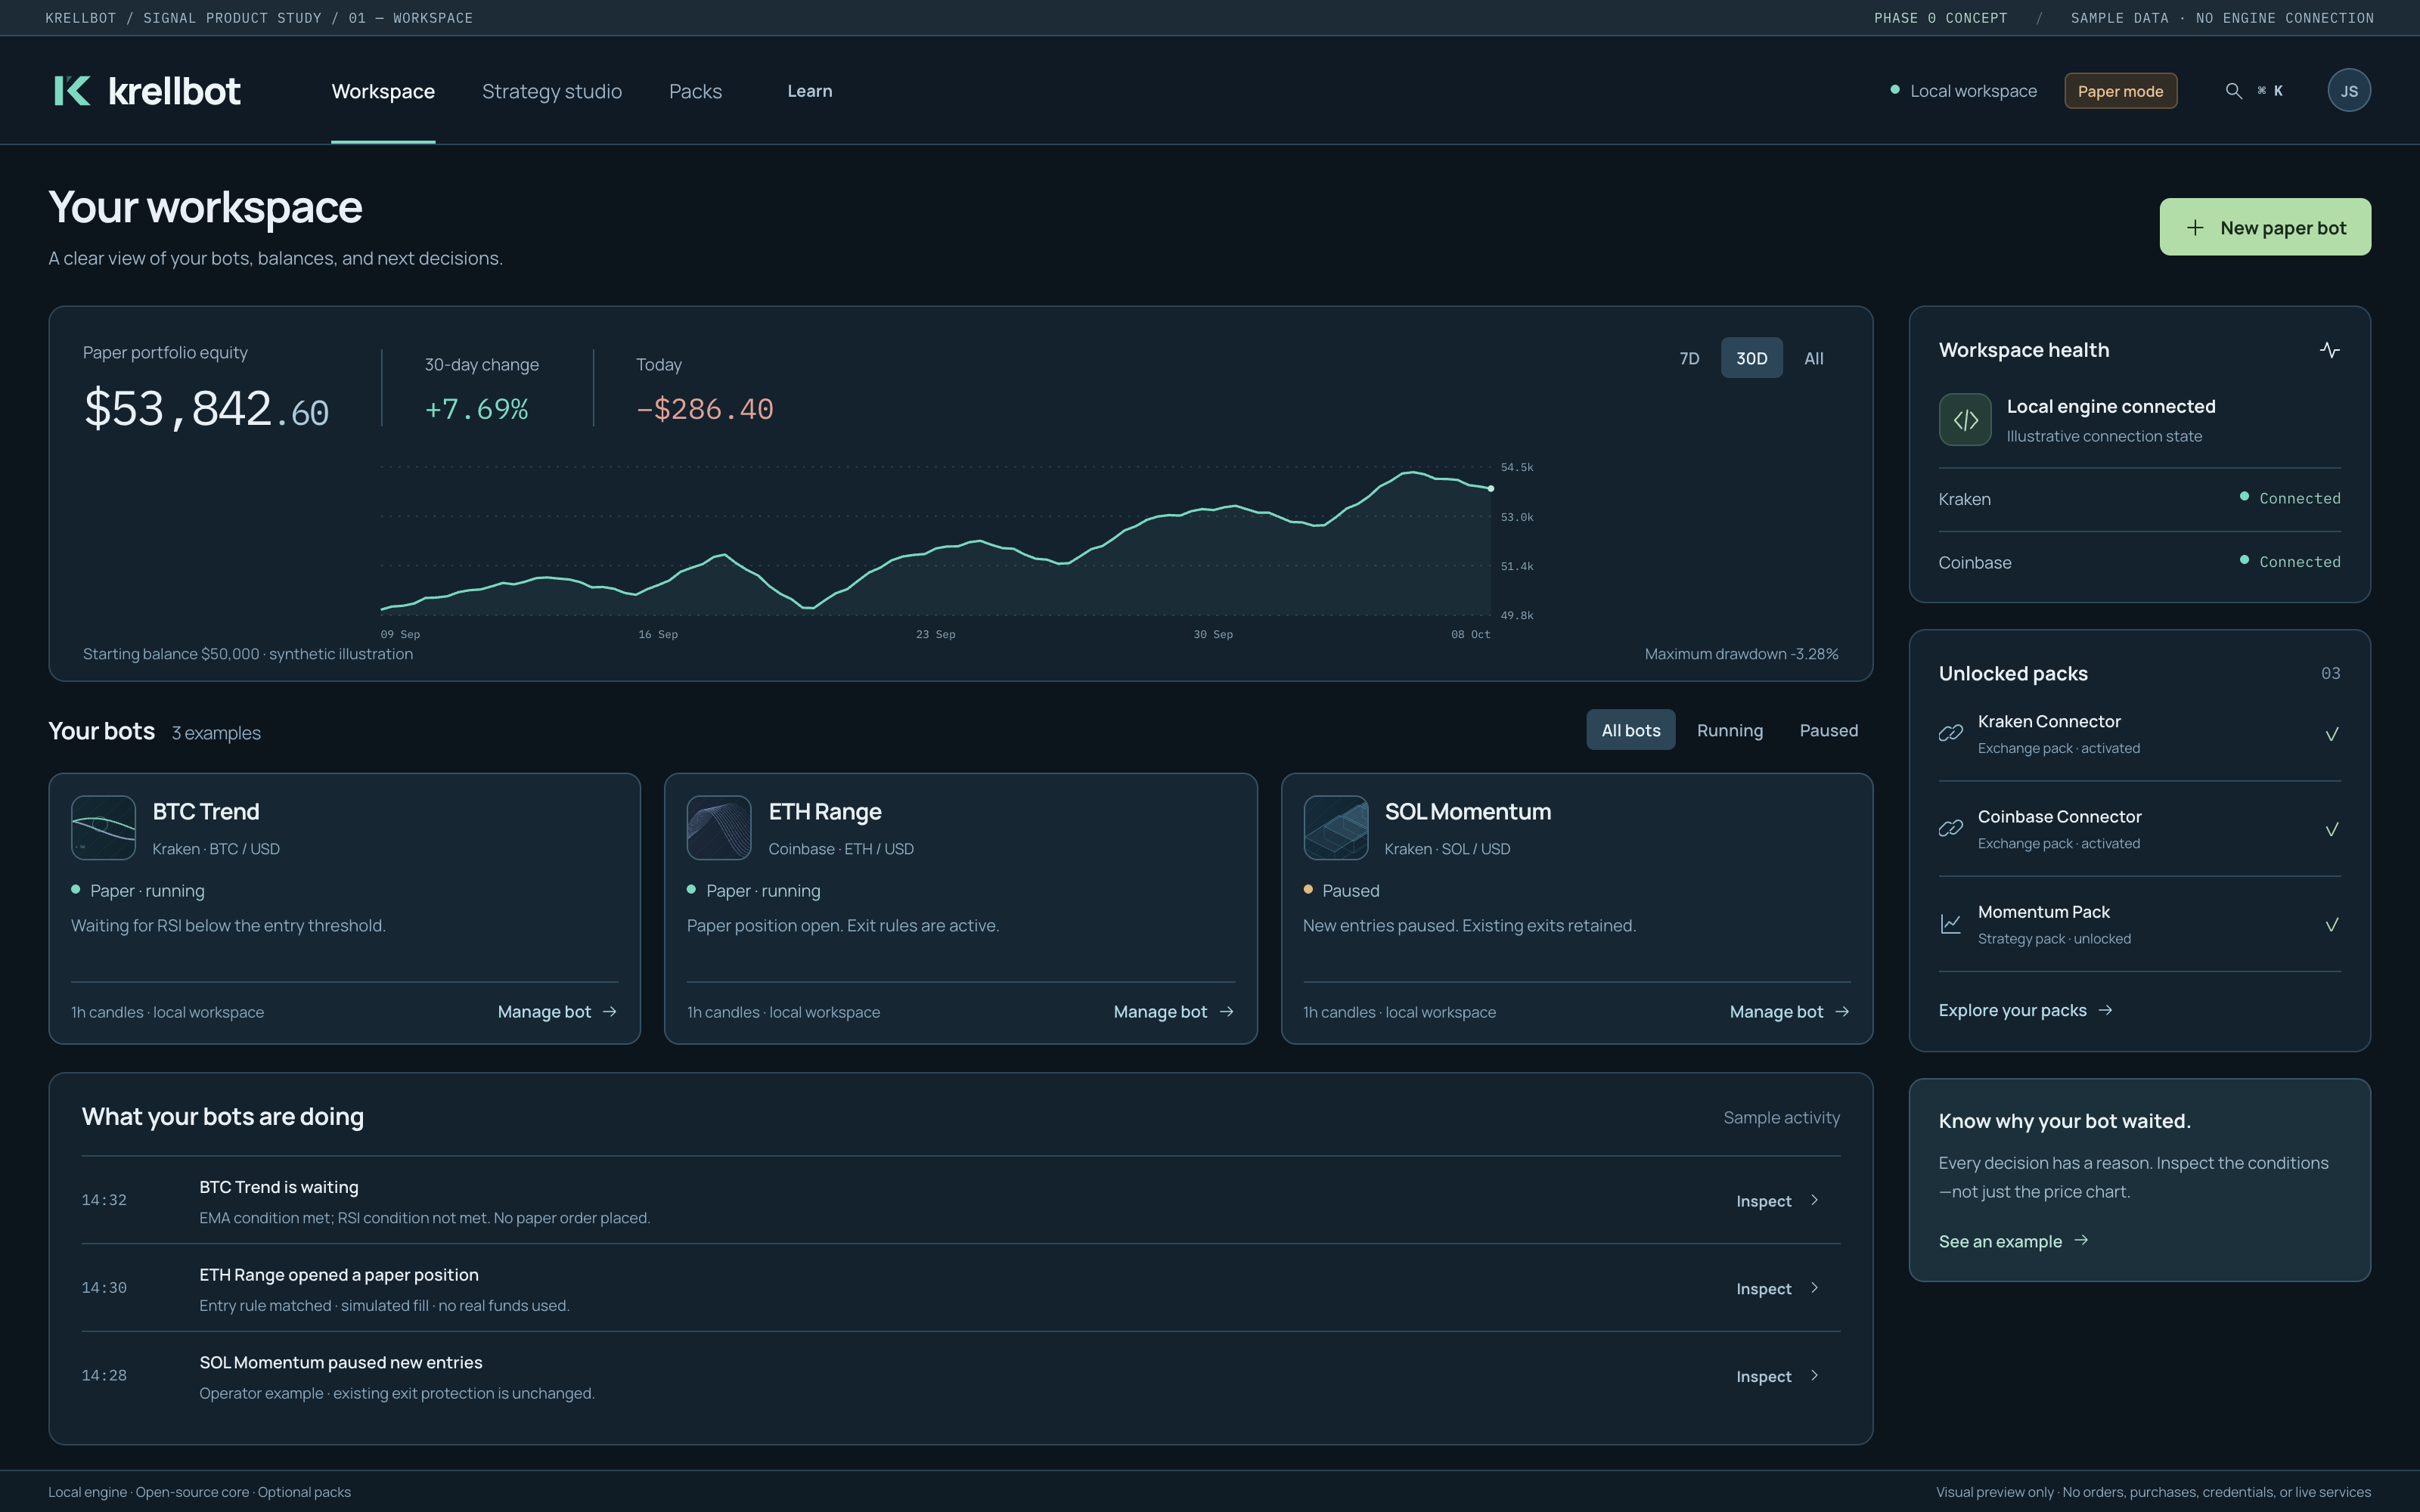Viewport: 2420px width, 1512px height.
Task: Click the arrow beside ETH Range Manage bot
Action: tap(1226, 1012)
